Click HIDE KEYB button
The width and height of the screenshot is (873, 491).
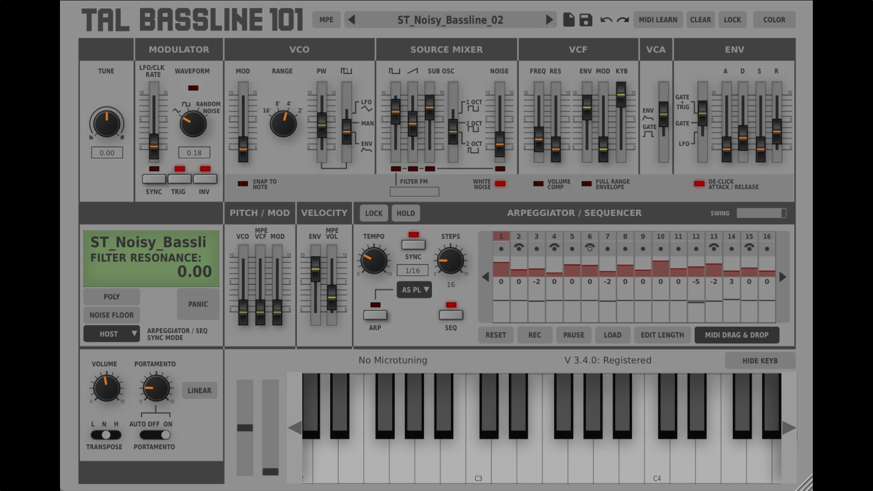coord(760,361)
